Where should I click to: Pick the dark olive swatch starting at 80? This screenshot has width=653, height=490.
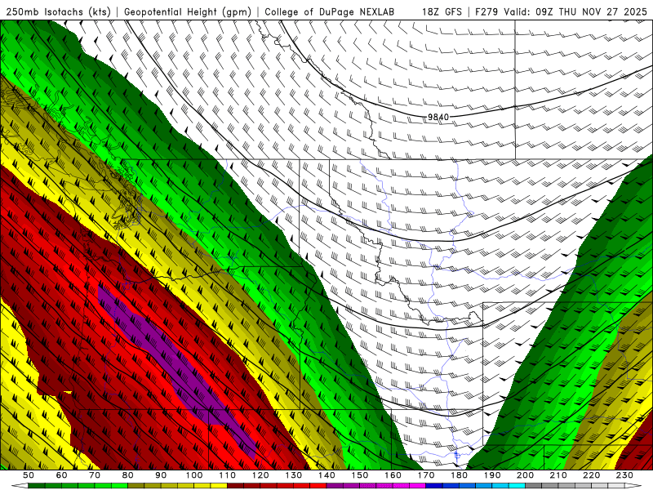point(136,485)
